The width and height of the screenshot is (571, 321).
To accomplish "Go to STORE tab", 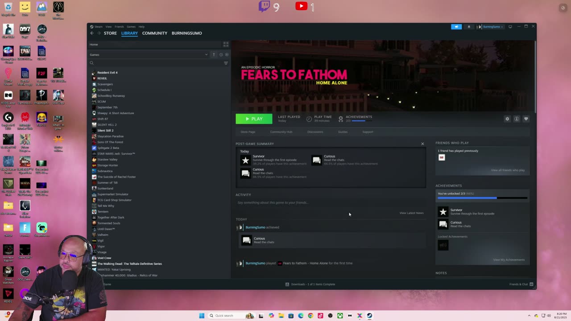I will 110,33.
